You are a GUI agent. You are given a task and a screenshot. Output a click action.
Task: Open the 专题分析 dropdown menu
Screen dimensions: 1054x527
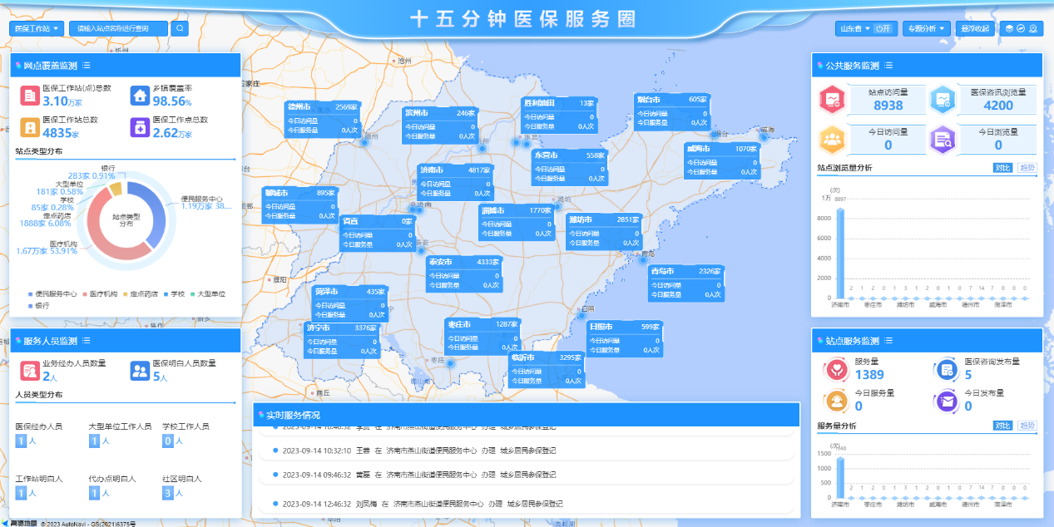[926, 28]
